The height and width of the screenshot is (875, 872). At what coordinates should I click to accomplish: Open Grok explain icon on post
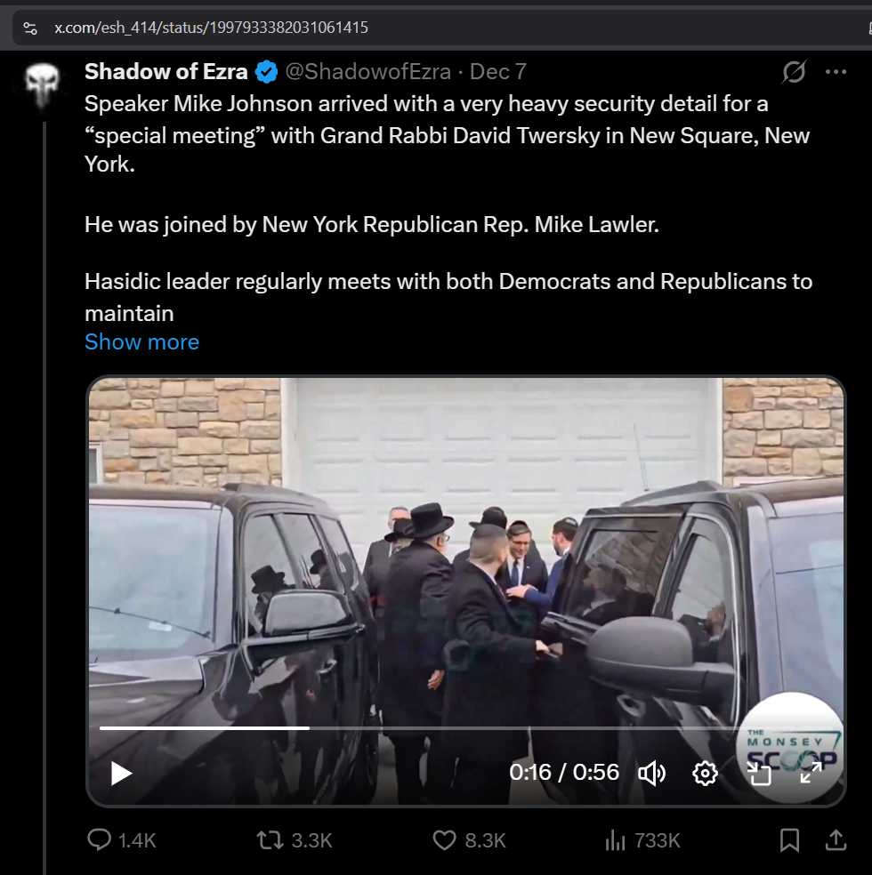click(793, 72)
